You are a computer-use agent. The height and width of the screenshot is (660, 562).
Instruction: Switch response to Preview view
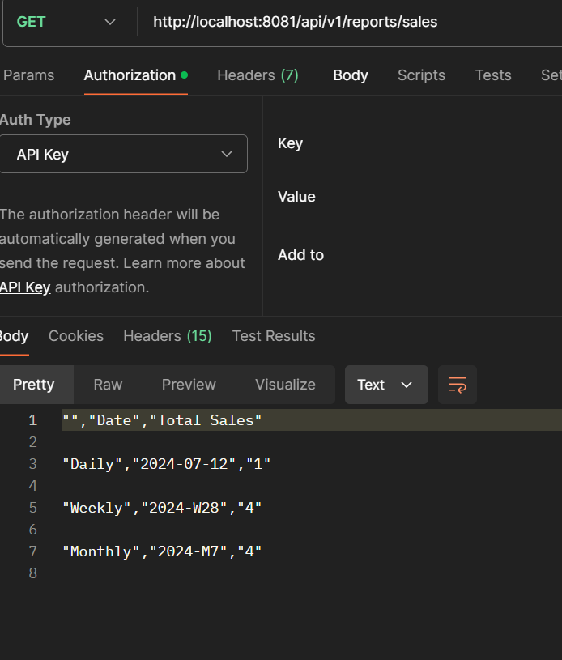click(x=189, y=385)
